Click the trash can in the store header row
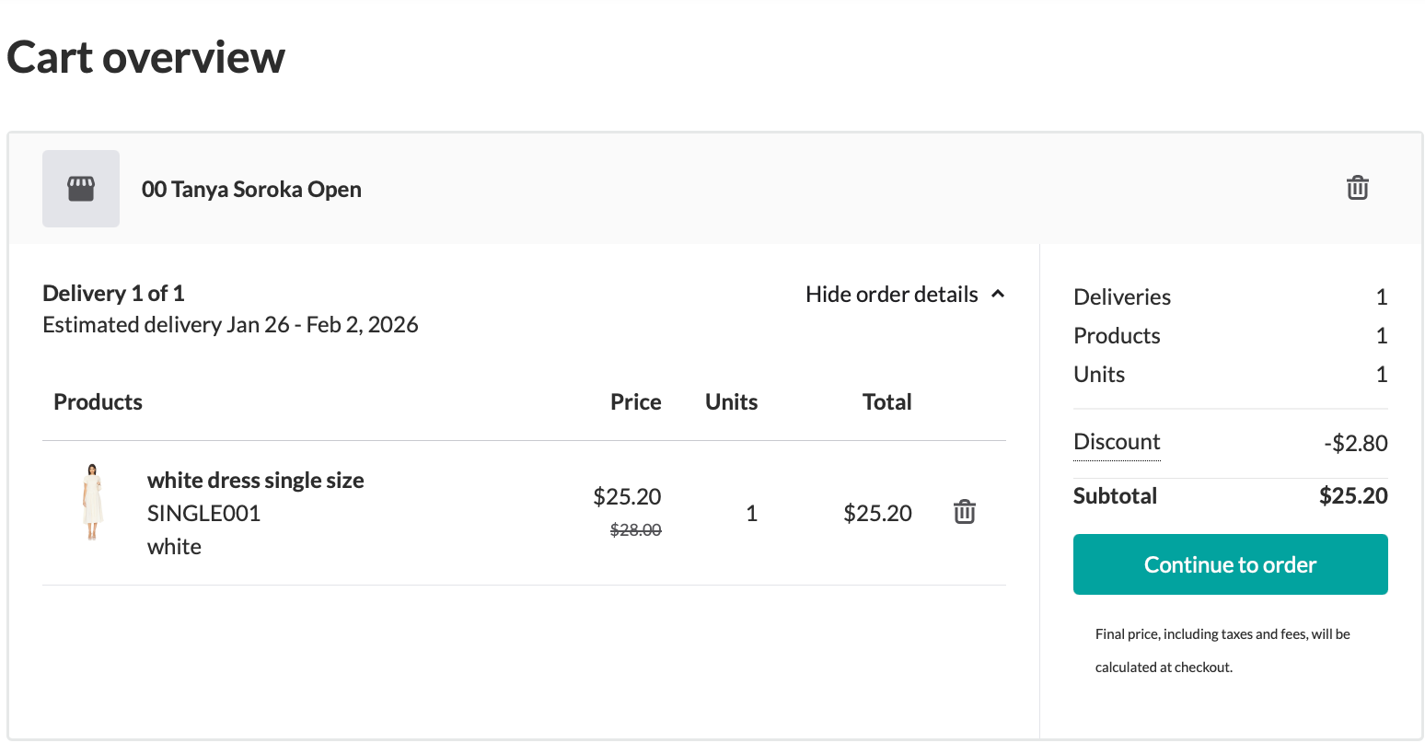This screenshot has width=1425, height=743. point(1357,187)
